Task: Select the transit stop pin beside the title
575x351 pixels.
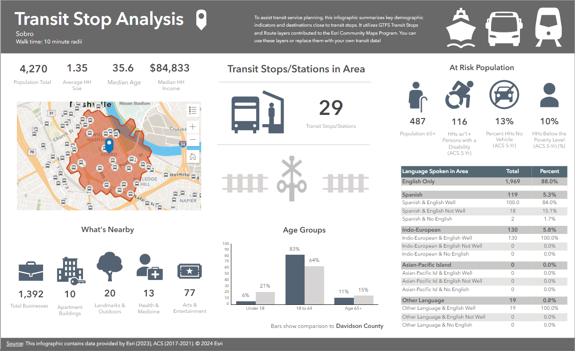Action: pyautogui.click(x=201, y=20)
